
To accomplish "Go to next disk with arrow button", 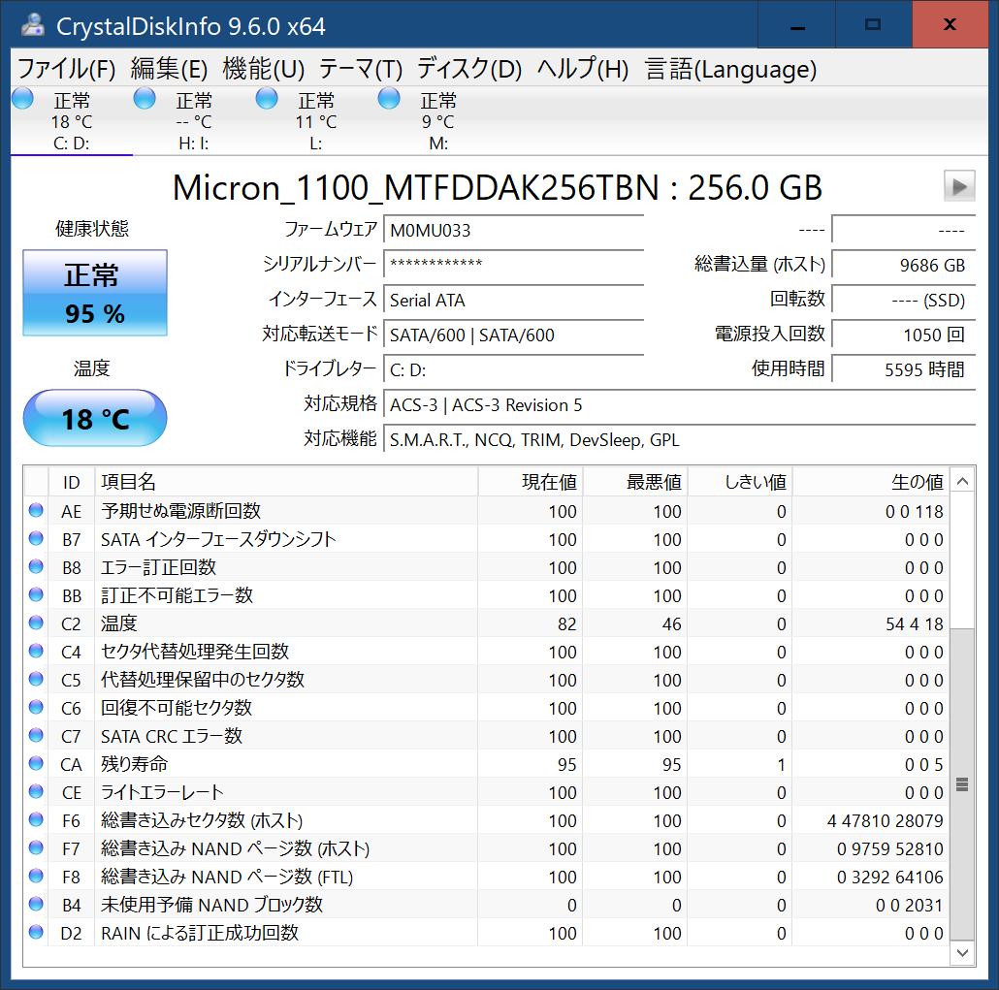I will [x=959, y=187].
